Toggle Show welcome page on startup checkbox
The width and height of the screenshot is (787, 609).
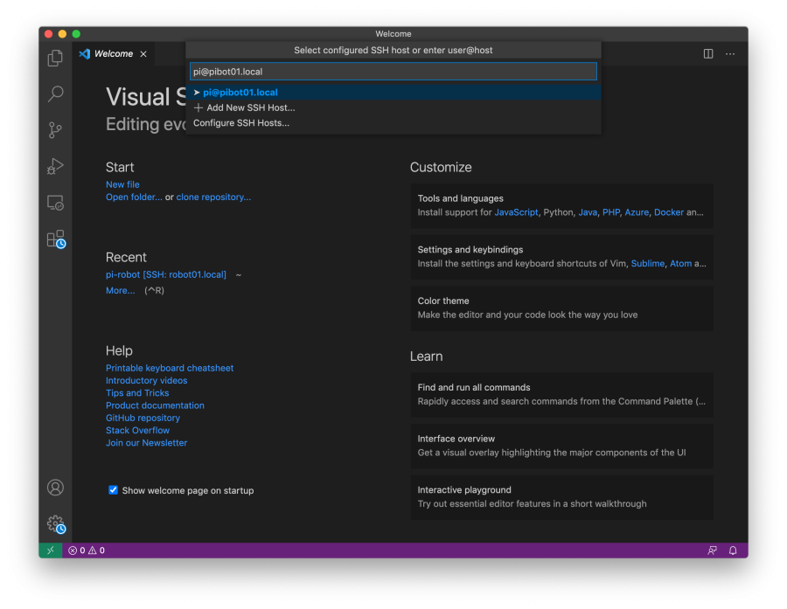click(113, 489)
